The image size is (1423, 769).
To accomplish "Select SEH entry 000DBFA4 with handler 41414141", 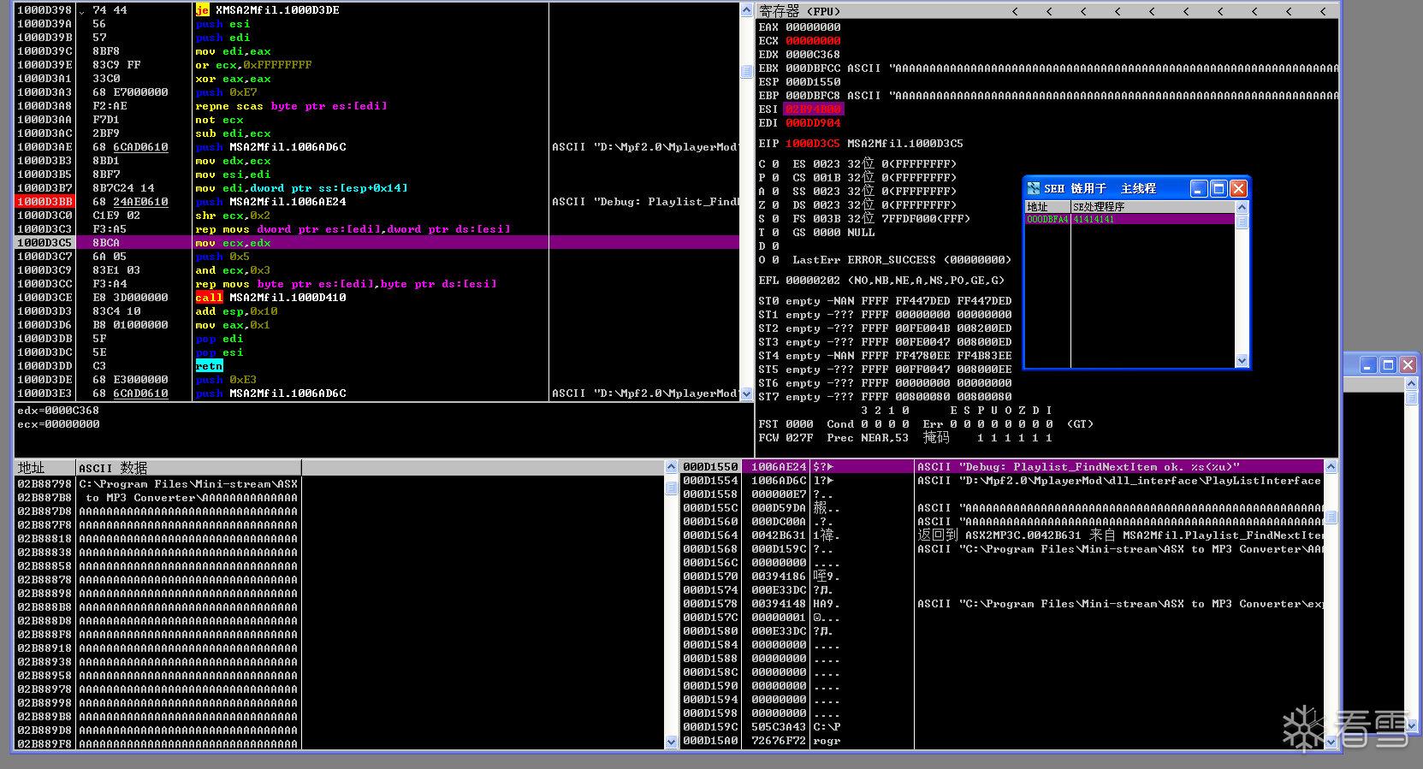I will click(x=1130, y=219).
